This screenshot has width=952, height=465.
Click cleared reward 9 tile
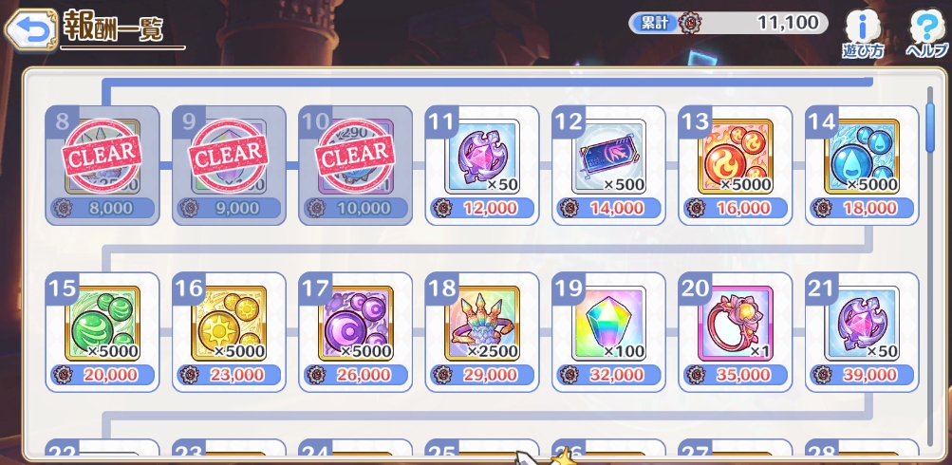pyautogui.click(x=229, y=166)
